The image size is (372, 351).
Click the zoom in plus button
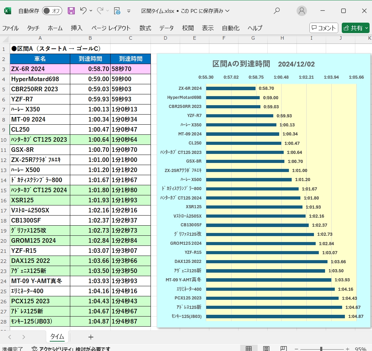pyautogui.click(x=347, y=349)
